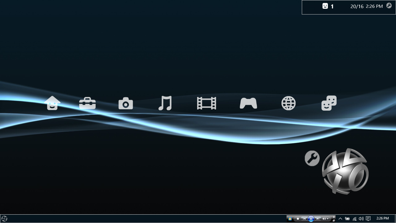396x223 pixels.
Task: Open the Users home icon in XMB
Action: [52, 103]
